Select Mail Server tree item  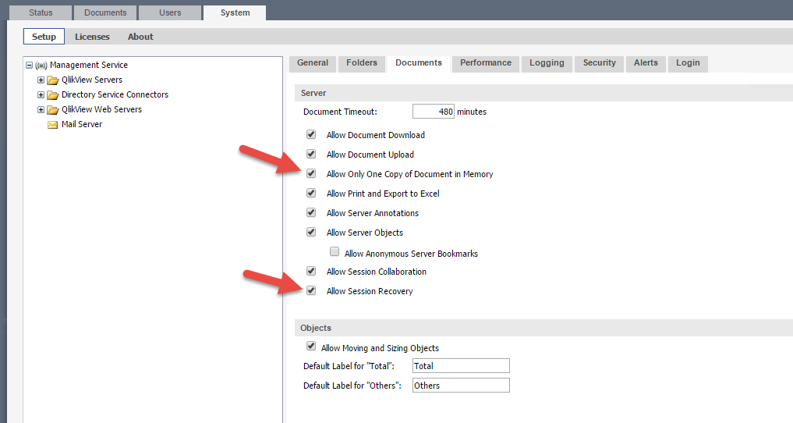coord(82,124)
